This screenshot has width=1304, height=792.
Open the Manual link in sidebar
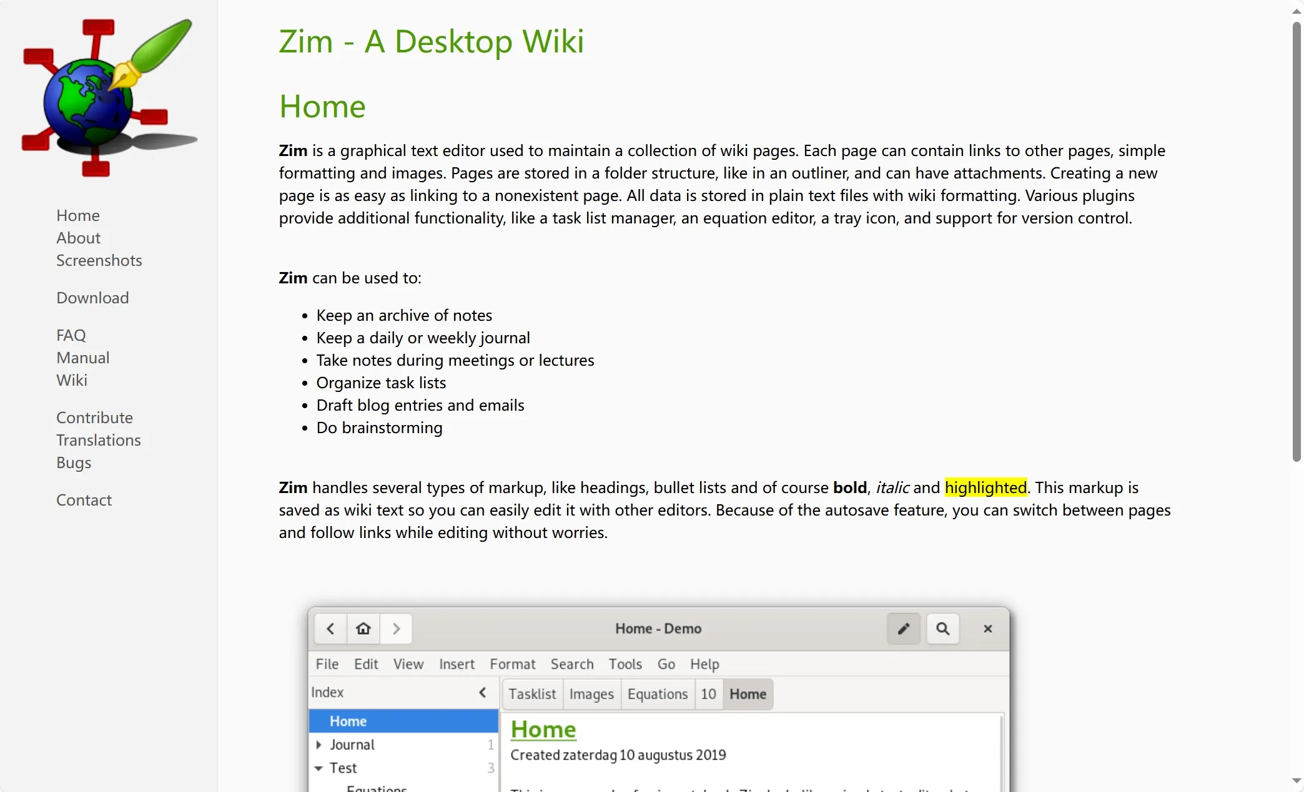click(82, 358)
